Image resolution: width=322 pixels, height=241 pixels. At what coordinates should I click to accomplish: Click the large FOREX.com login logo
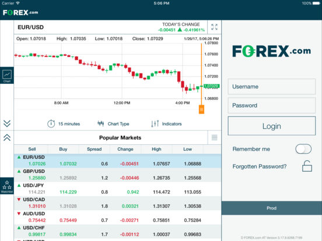pyautogui.click(x=271, y=51)
